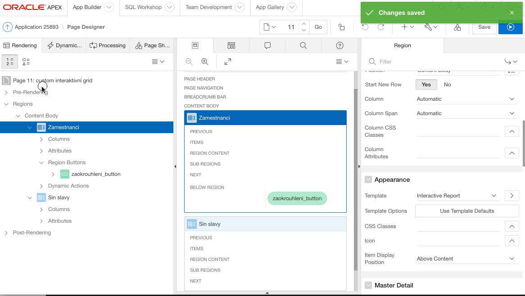Click the zoom out magnifier icon
This screenshot has height=296, width=525.
[x=189, y=62]
